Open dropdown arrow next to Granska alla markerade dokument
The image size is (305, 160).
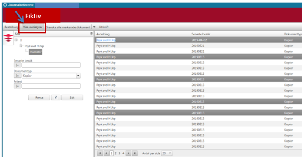94,27
